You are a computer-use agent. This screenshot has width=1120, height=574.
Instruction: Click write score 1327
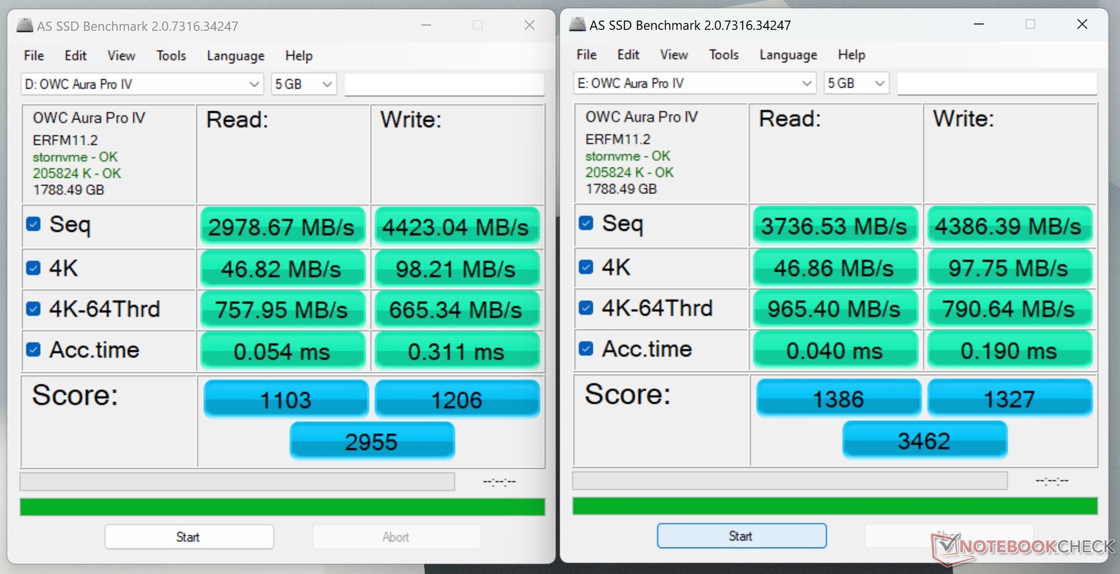(x=1010, y=397)
